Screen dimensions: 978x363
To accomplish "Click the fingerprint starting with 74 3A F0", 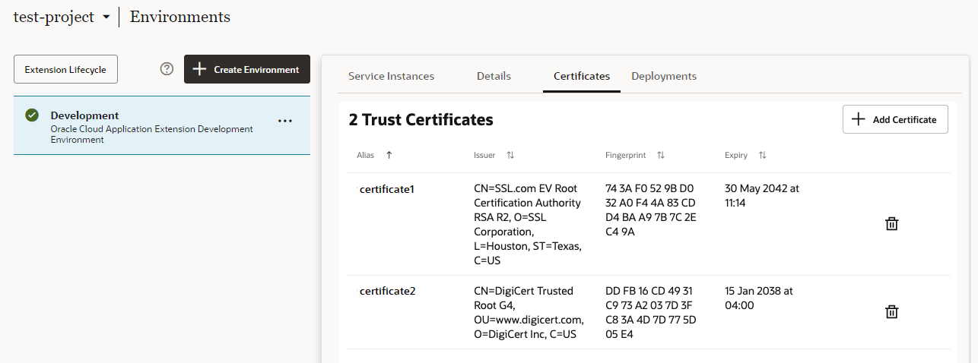I will tap(650, 210).
